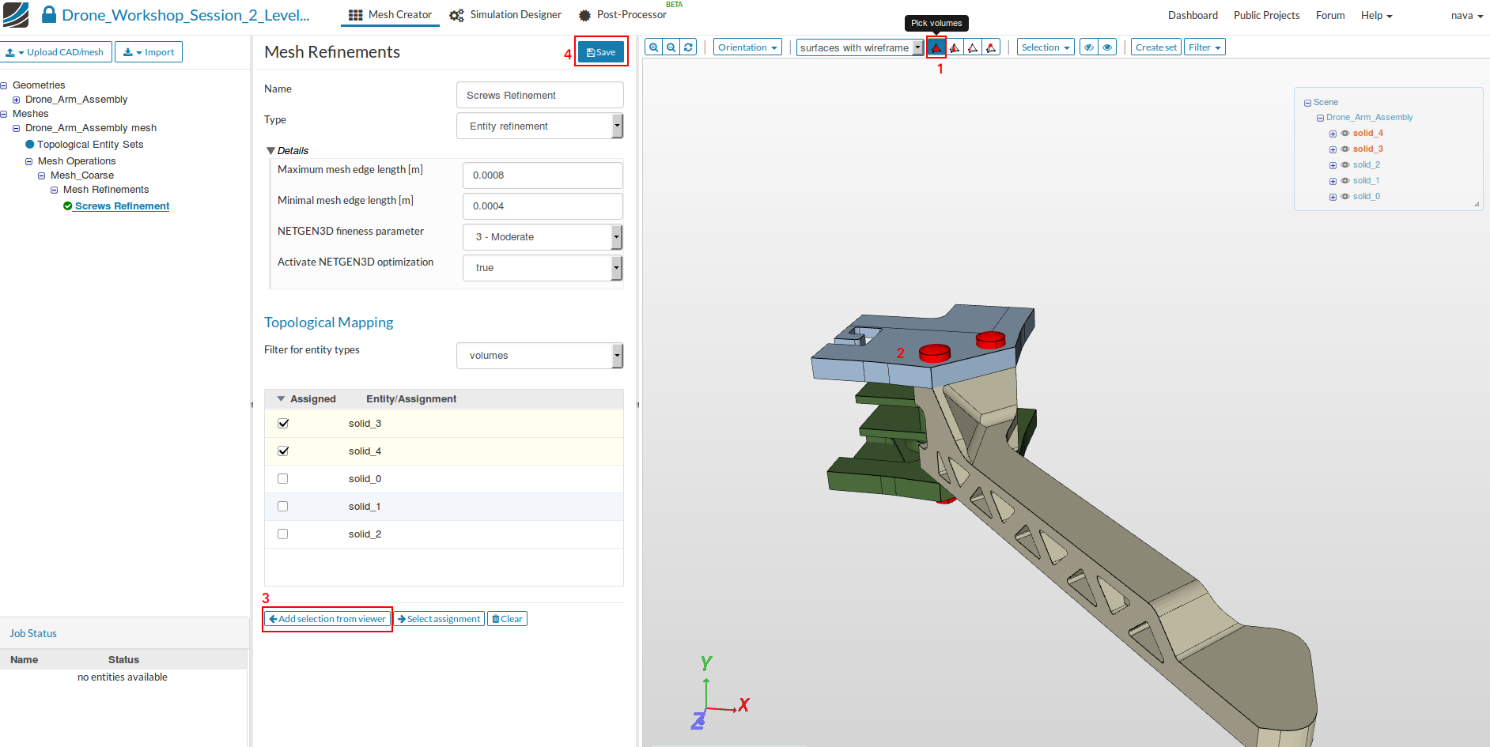Click the zoom in magnifier icon
Viewport: 1490px width, 747px height.
tap(654, 47)
